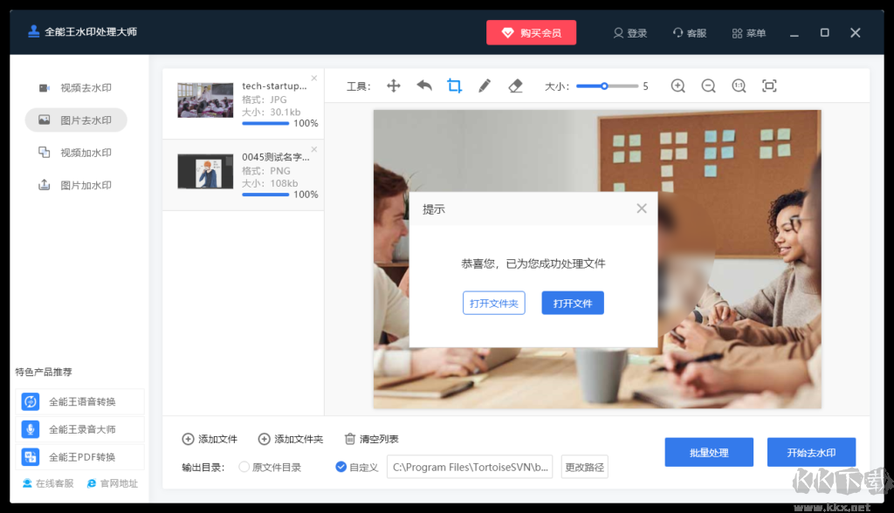The image size is (894, 513).
Task: Click the output path input field
Action: [471, 467]
